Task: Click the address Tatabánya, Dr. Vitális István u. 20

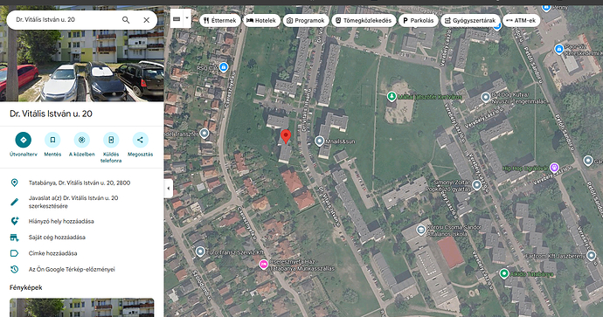Action: pyautogui.click(x=80, y=183)
